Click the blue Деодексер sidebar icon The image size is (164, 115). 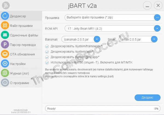point(5,16)
